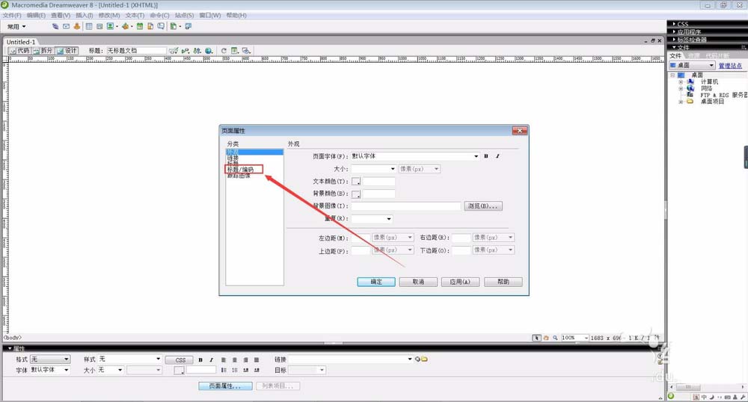748x402 pixels.
Task: Click the 浏览(B)... button for background image
Action: pyautogui.click(x=483, y=205)
